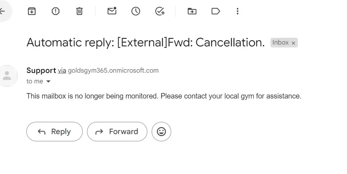Snooze this email with the clock icon
Image resolution: width=347 pixels, height=174 pixels.
[136, 11]
